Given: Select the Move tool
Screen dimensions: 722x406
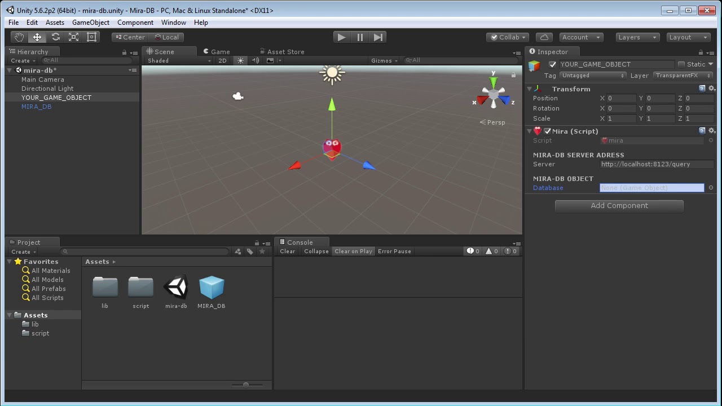Looking at the screenshot, I should 37,37.
